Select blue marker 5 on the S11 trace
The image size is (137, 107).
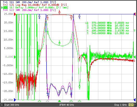point(80,17)
